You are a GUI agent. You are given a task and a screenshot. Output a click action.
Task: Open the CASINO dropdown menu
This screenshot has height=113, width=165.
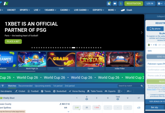tap(65, 10)
